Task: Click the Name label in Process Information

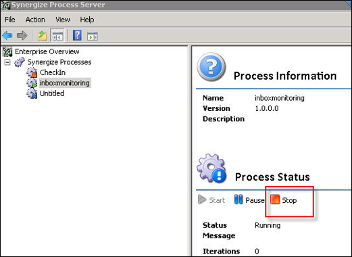Action: point(213,98)
